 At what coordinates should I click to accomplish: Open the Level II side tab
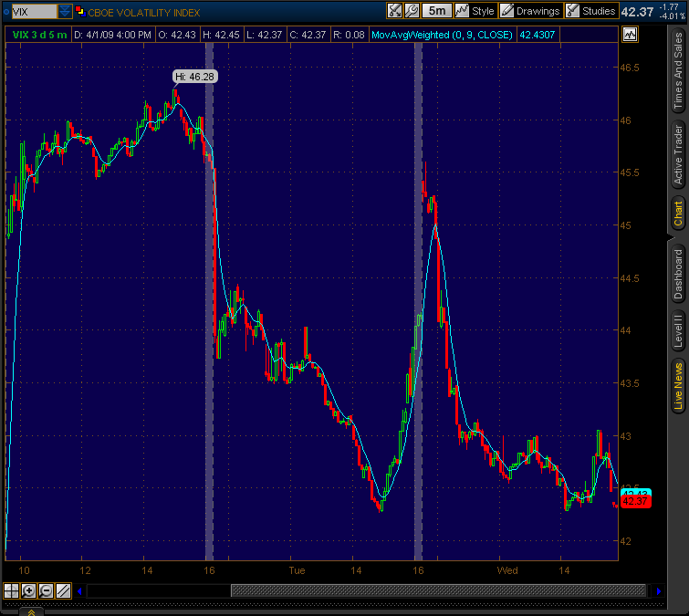(x=677, y=331)
